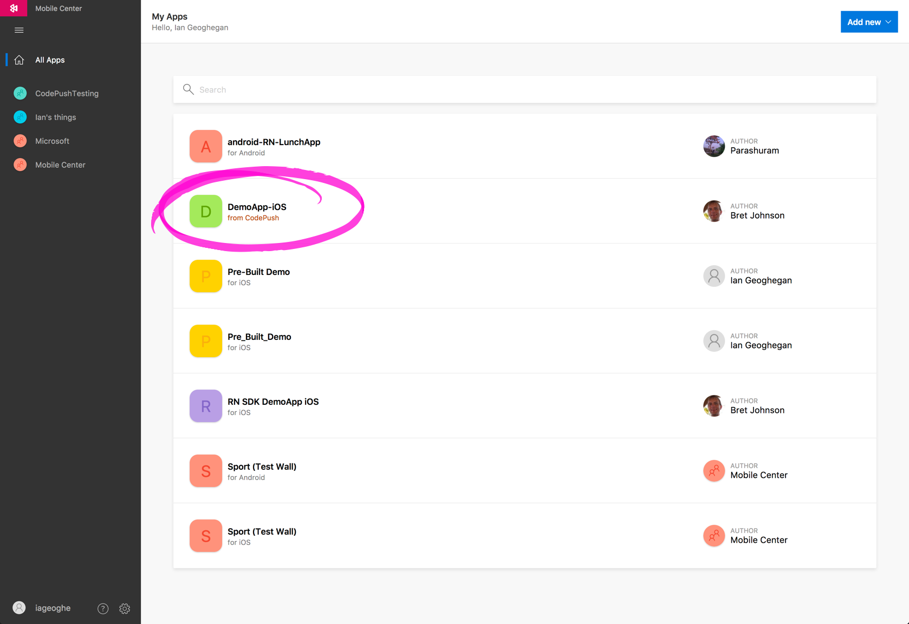Select Ian's things in the sidebar

55,117
